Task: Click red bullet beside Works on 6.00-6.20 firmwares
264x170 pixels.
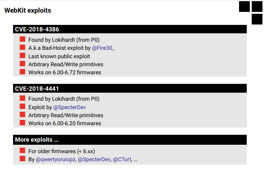Action: (x=22, y=123)
